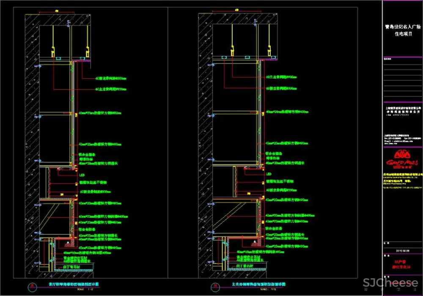Image resolution: width=423 pixels, height=296 pixels.
Task: Click the red drawing name text under date
Action: (402, 264)
